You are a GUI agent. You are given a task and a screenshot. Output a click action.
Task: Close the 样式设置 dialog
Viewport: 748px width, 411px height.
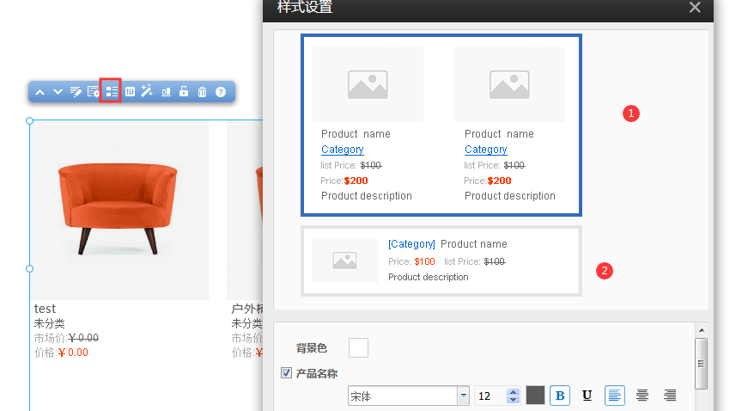(695, 8)
